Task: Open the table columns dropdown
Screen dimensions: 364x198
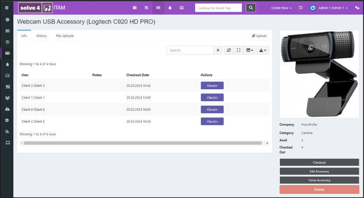Action: click(250, 50)
